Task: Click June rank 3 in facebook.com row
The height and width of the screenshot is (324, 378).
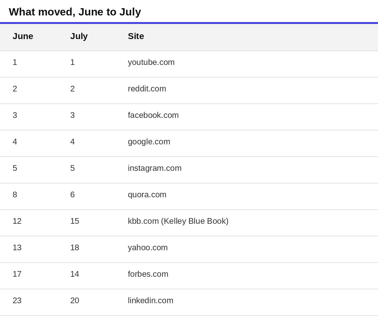Action: (x=15, y=115)
